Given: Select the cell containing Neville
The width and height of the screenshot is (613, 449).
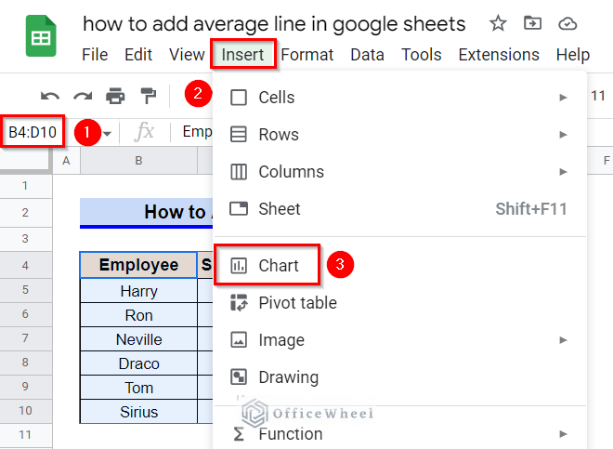Looking at the screenshot, I should pyautogui.click(x=138, y=339).
